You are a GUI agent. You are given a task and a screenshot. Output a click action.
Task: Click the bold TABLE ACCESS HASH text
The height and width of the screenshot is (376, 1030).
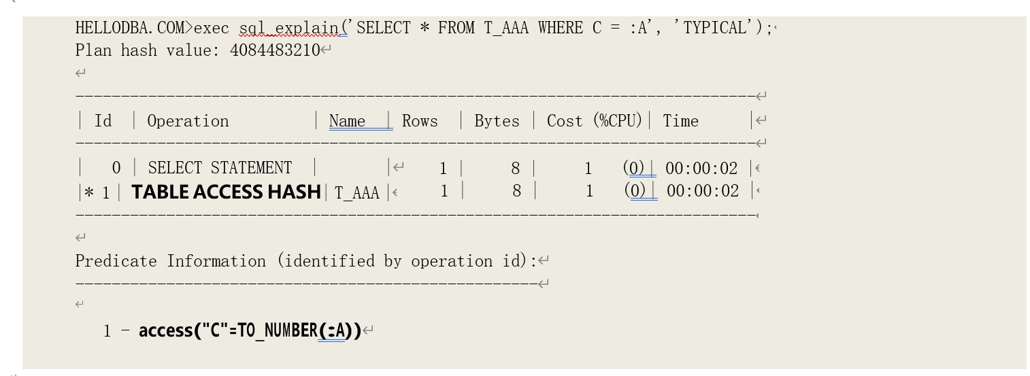(x=226, y=192)
